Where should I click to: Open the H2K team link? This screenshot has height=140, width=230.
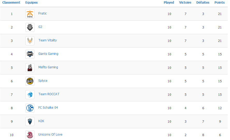41,121
